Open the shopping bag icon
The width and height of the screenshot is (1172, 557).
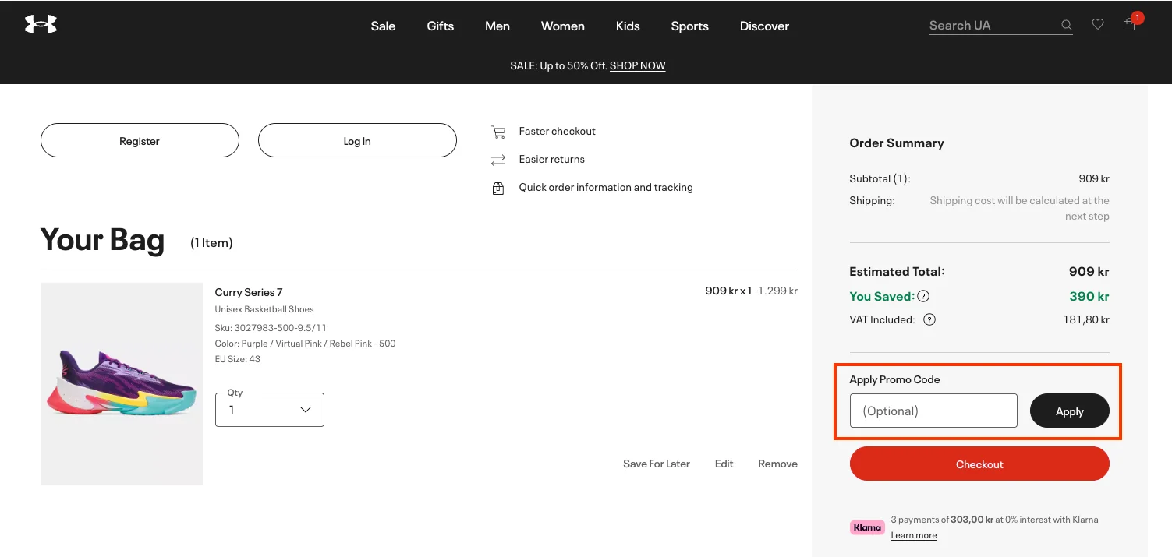point(1128,25)
